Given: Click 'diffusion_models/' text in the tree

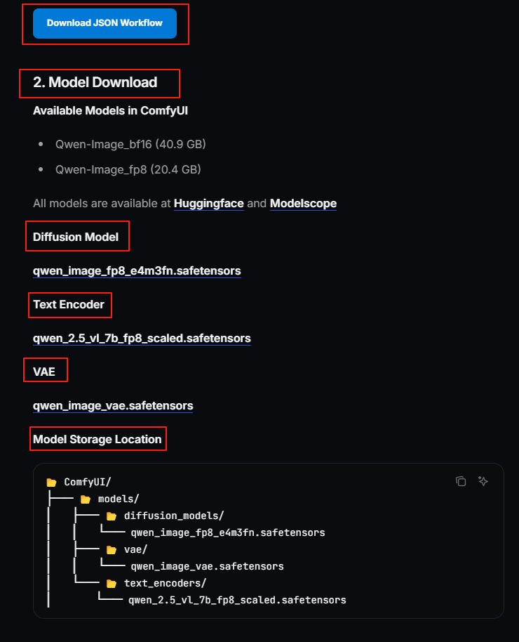Looking at the screenshot, I should tap(174, 516).
